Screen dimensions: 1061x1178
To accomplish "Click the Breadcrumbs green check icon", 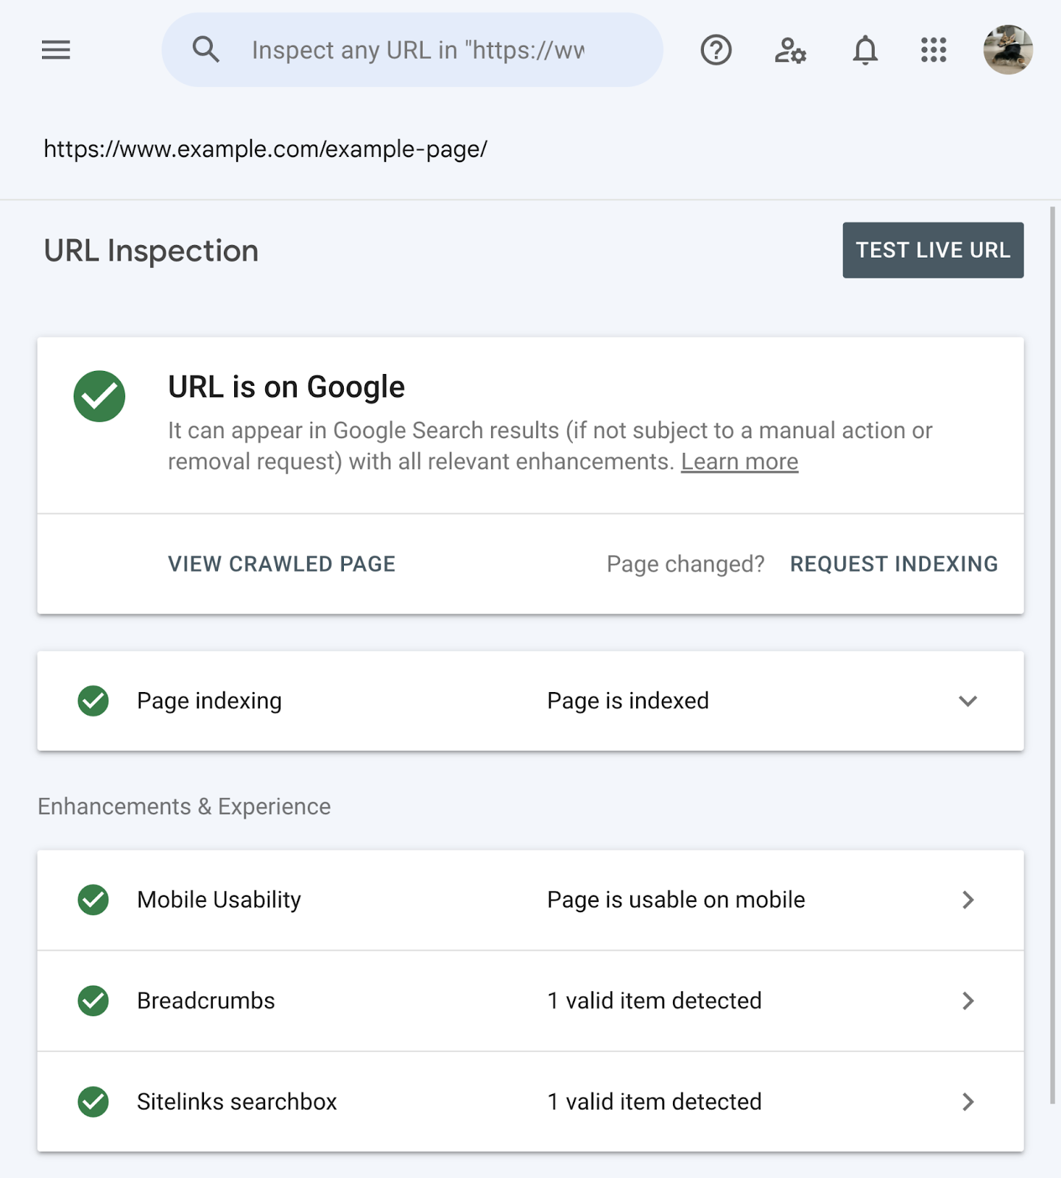I will [x=92, y=1001].
